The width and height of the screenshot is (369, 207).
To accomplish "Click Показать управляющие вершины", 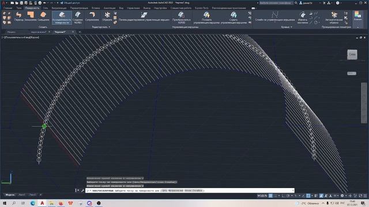I will click(x=206, y=18).
